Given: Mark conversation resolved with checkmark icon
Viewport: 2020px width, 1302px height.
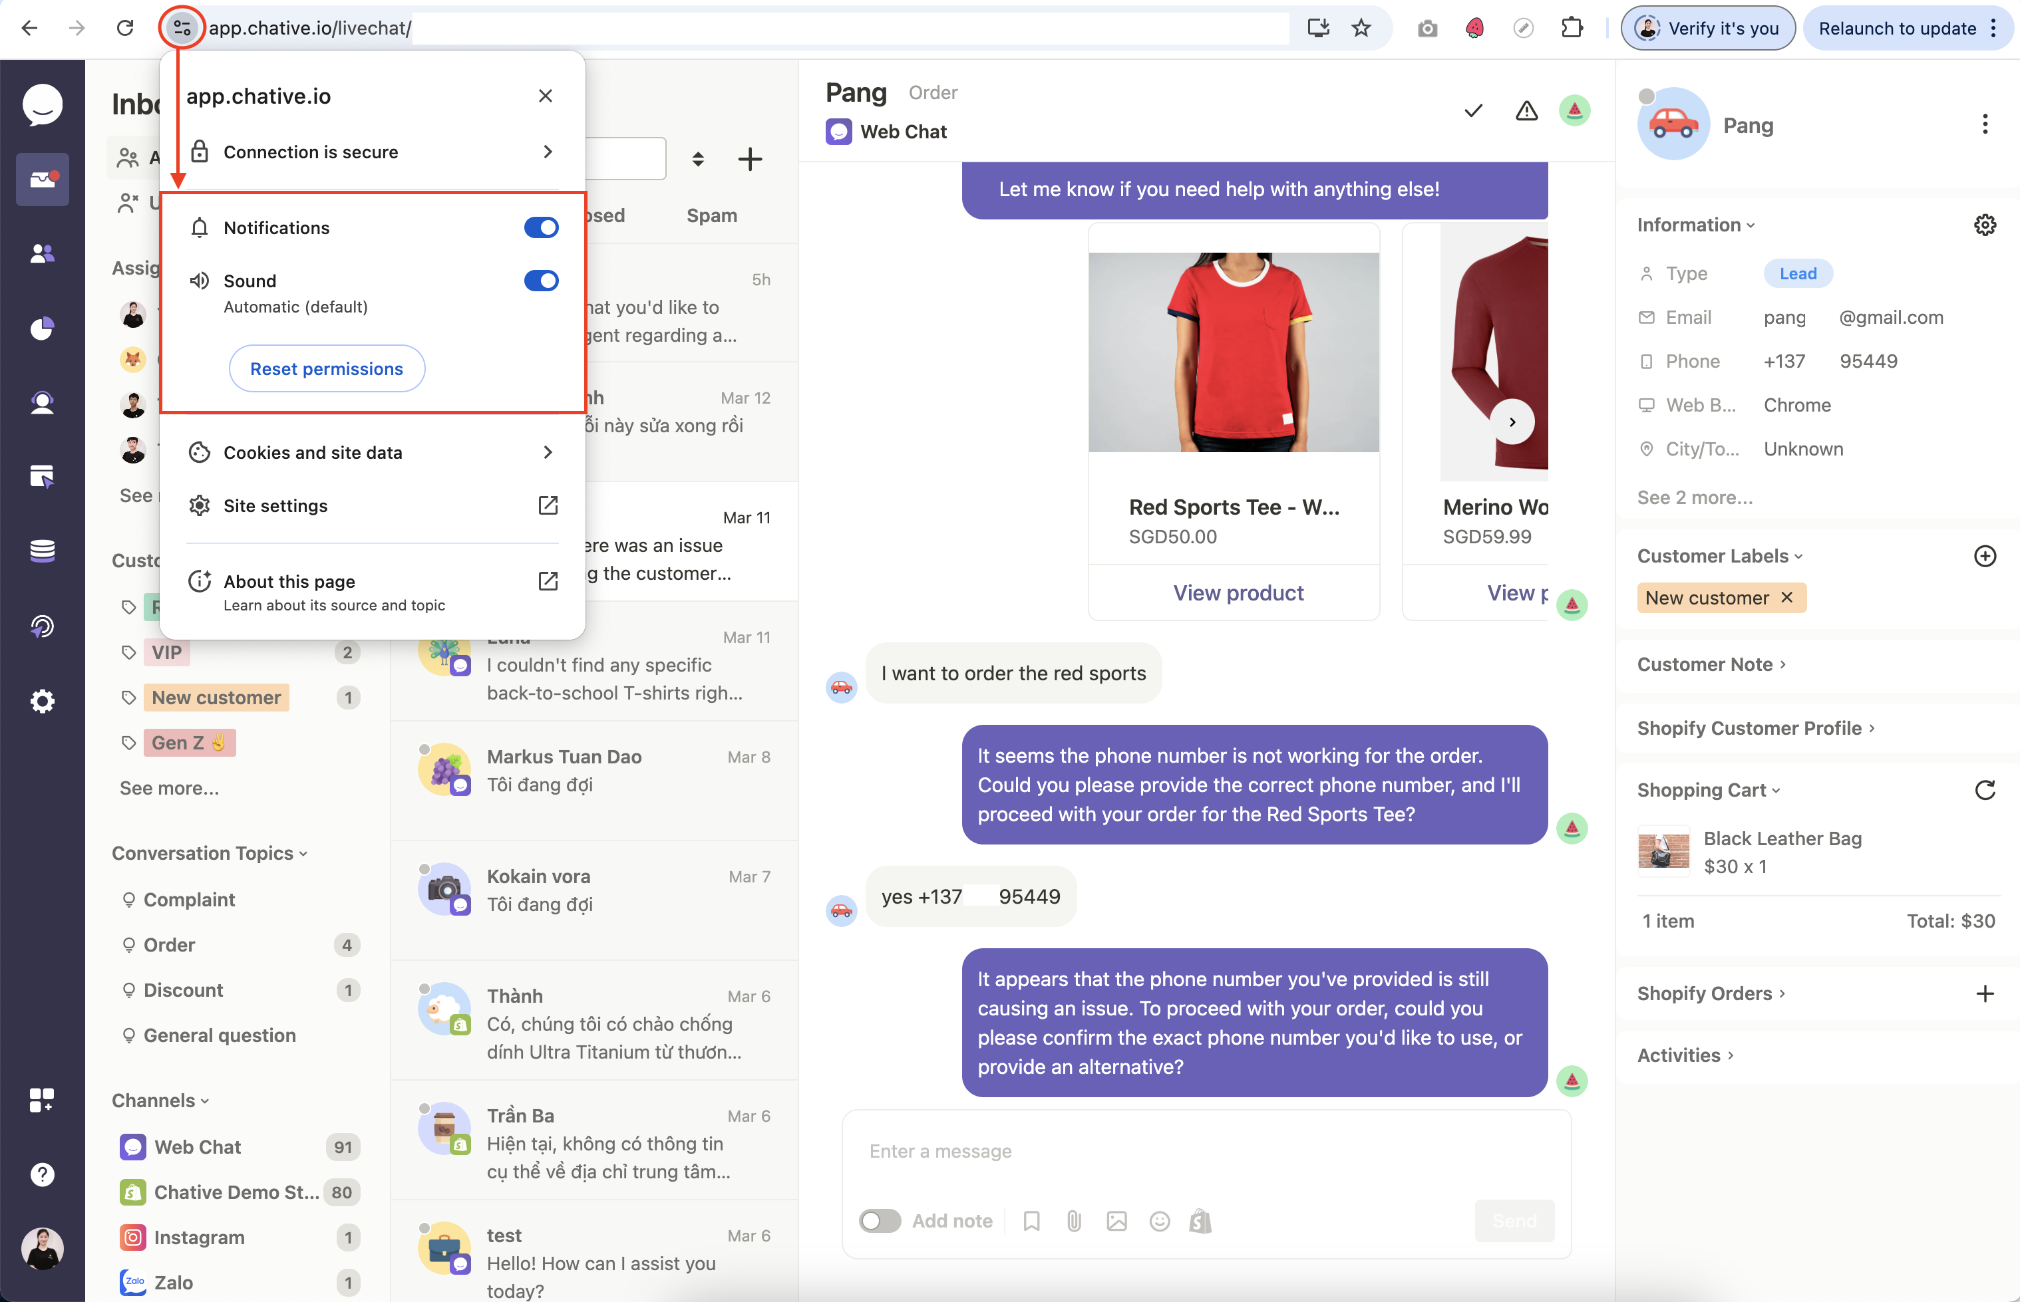Looking at the screenshot, I should pyautogui.click(x=1472, y=111).
